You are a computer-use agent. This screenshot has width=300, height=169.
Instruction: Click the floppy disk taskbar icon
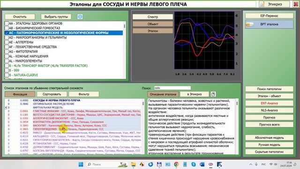tap(159, 164)
